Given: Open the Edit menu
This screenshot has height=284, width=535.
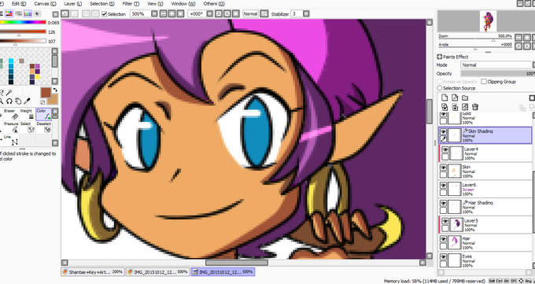Looking at the screenshot, I should coord(18,4).
